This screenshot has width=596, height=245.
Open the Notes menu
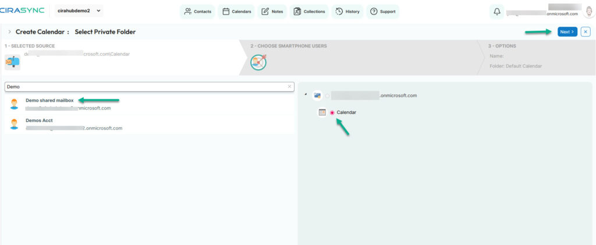point(272,12)
